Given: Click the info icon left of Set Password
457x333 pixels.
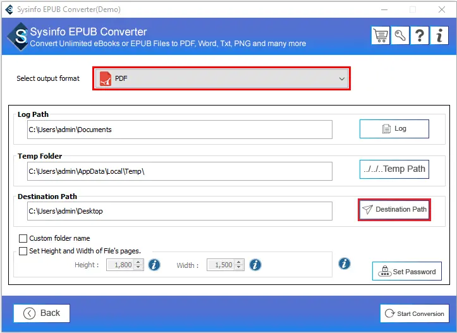Looking at the screenshot, I should click(x=344, y=263).
